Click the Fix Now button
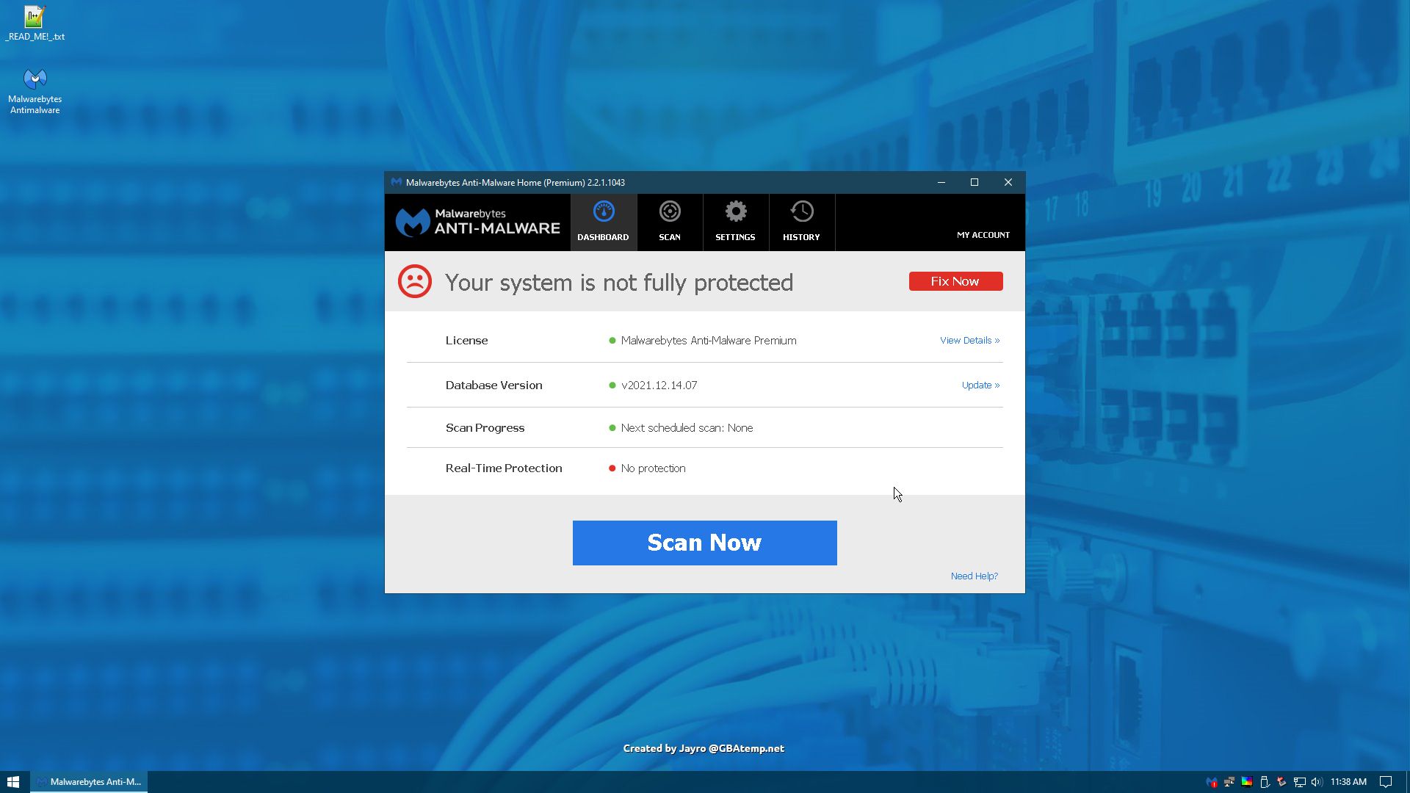 (955, 280)
